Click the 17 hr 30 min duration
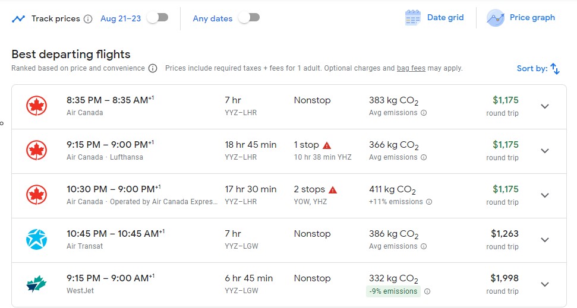The image size is (577, 308). coord(251,189)
